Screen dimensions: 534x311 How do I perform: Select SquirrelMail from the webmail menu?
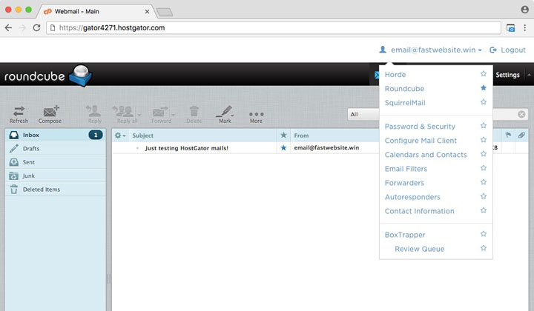[x=405, y=103]
